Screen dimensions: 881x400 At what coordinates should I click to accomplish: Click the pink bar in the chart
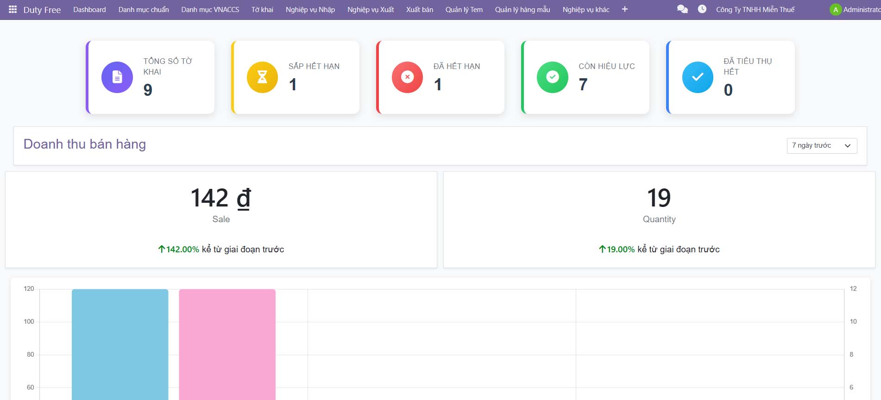(227, 345)
